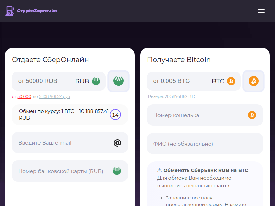
Task: Click the exchange rate text 1 BTC = 10 188 857.41 RUB
Action: pos(64,115)
